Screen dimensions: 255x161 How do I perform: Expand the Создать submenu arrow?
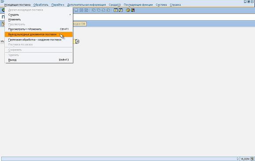coord(70,15)
